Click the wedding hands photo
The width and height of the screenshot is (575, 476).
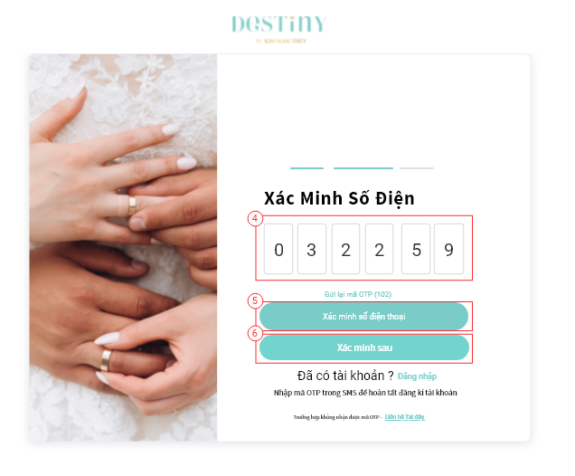[123, 248]
